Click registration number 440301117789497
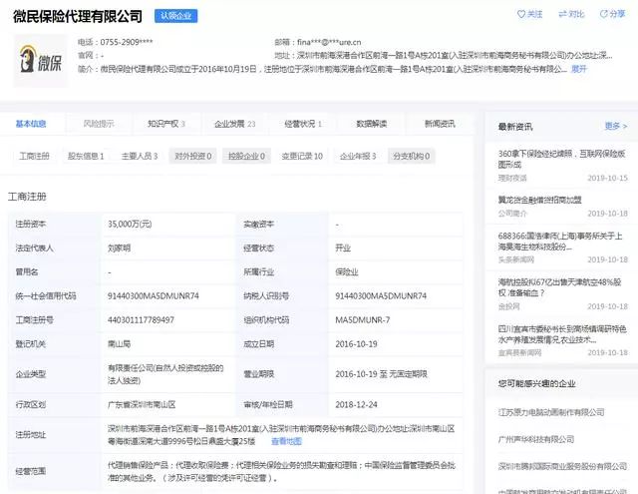638x494 pixels. tap(141, 320)
